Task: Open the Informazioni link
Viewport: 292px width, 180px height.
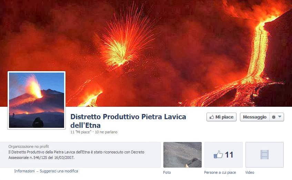Action: pyautogui.click(x=24, y=171)
